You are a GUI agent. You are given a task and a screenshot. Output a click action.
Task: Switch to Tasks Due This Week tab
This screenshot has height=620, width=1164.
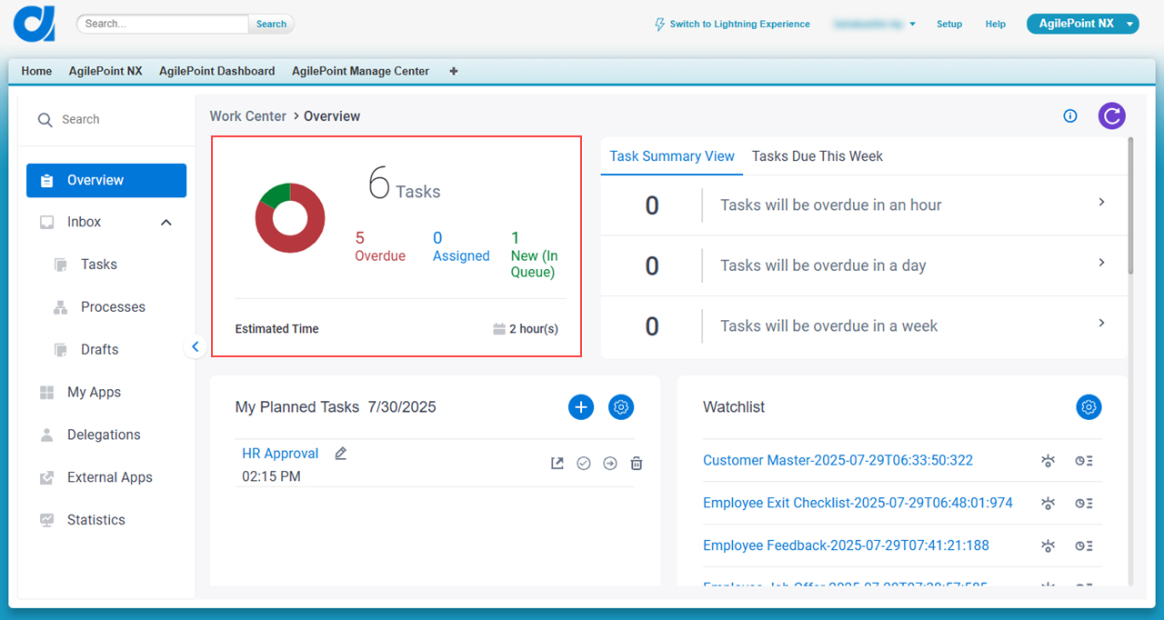pyautogui.click(x=818, y=156)
